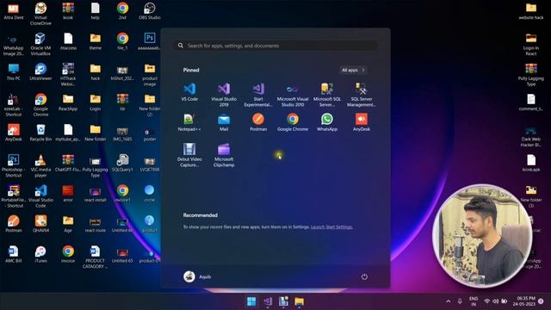Viewport: 551px width, 310px height.
Task: Select the VLC media player desktop icon
Action: click(x=40, y=166)
